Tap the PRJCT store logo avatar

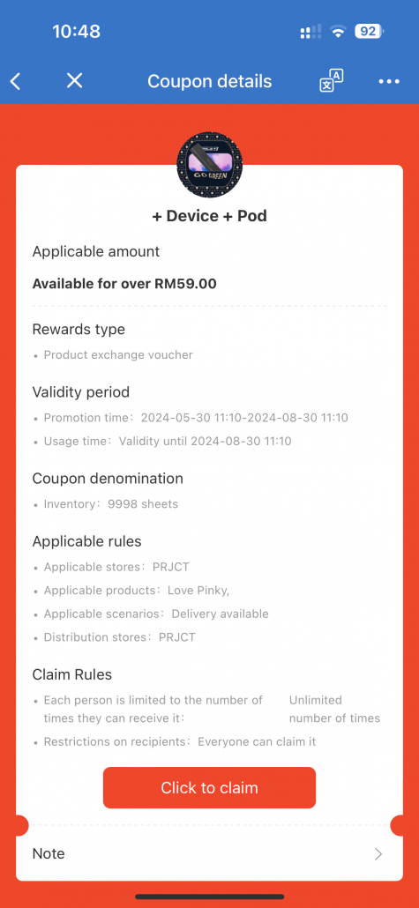coord(209,165)
